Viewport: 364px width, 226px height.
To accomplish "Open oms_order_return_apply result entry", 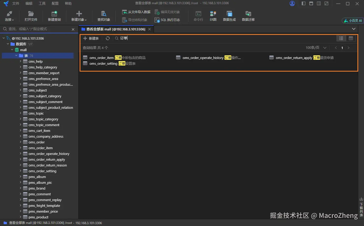I will 302,58.
